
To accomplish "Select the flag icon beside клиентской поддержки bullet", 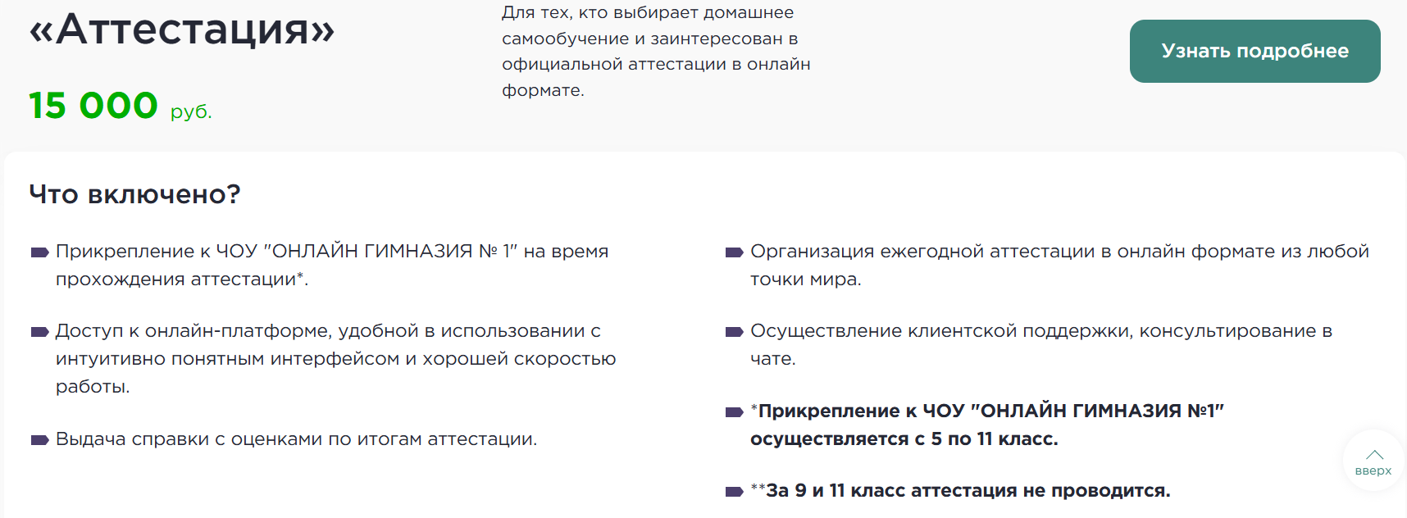I will point(734,332).
